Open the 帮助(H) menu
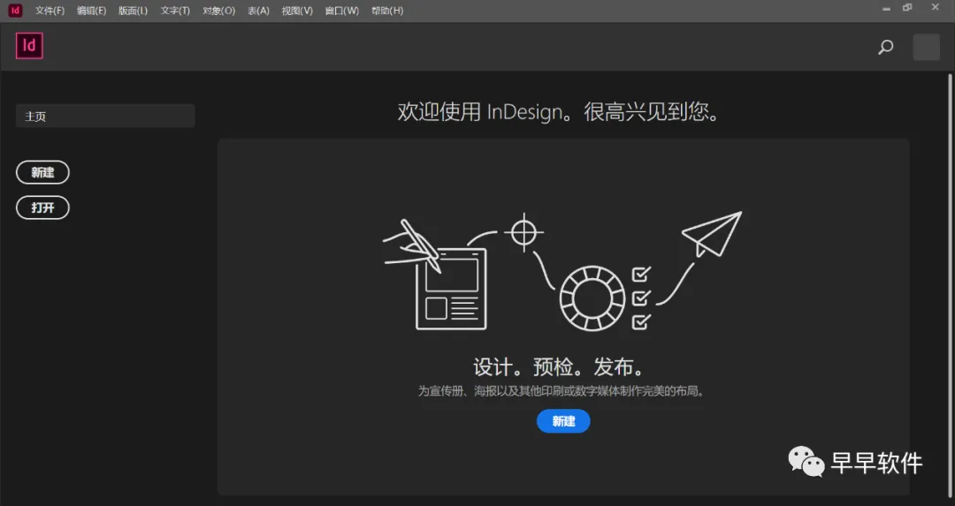 [x=387, y=11]
